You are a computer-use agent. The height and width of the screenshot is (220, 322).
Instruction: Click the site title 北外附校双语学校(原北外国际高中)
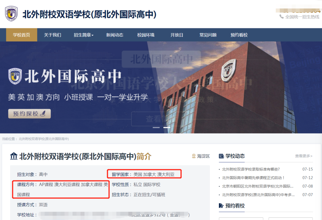click(x=89, y=14)
